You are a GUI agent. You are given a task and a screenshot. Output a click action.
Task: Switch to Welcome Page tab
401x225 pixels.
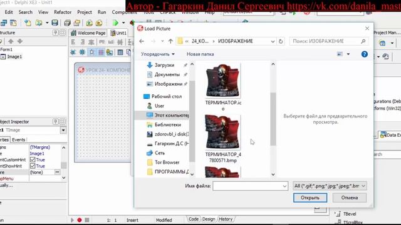(88, 33)
